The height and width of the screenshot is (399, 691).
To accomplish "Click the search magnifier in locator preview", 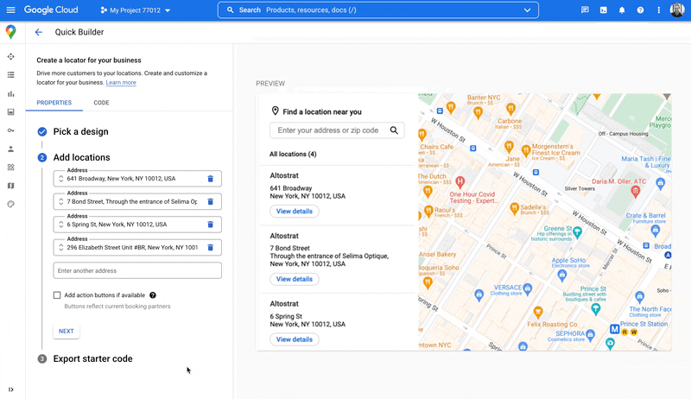I will pyautogui.click(x=394, y=130).
